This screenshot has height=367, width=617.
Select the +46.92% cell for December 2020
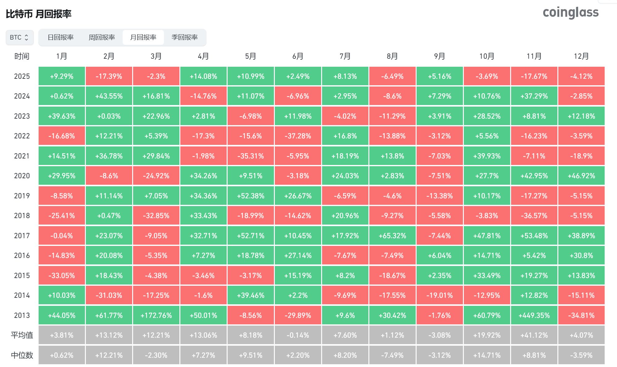(581, 176)
